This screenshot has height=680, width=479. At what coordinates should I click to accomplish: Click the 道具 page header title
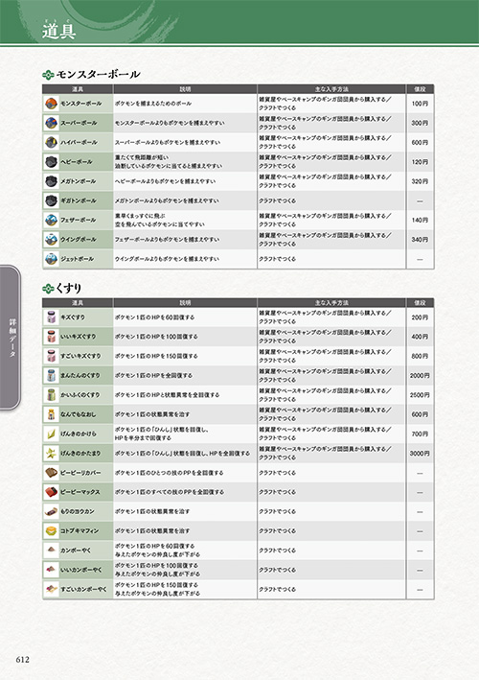[58, 32]
